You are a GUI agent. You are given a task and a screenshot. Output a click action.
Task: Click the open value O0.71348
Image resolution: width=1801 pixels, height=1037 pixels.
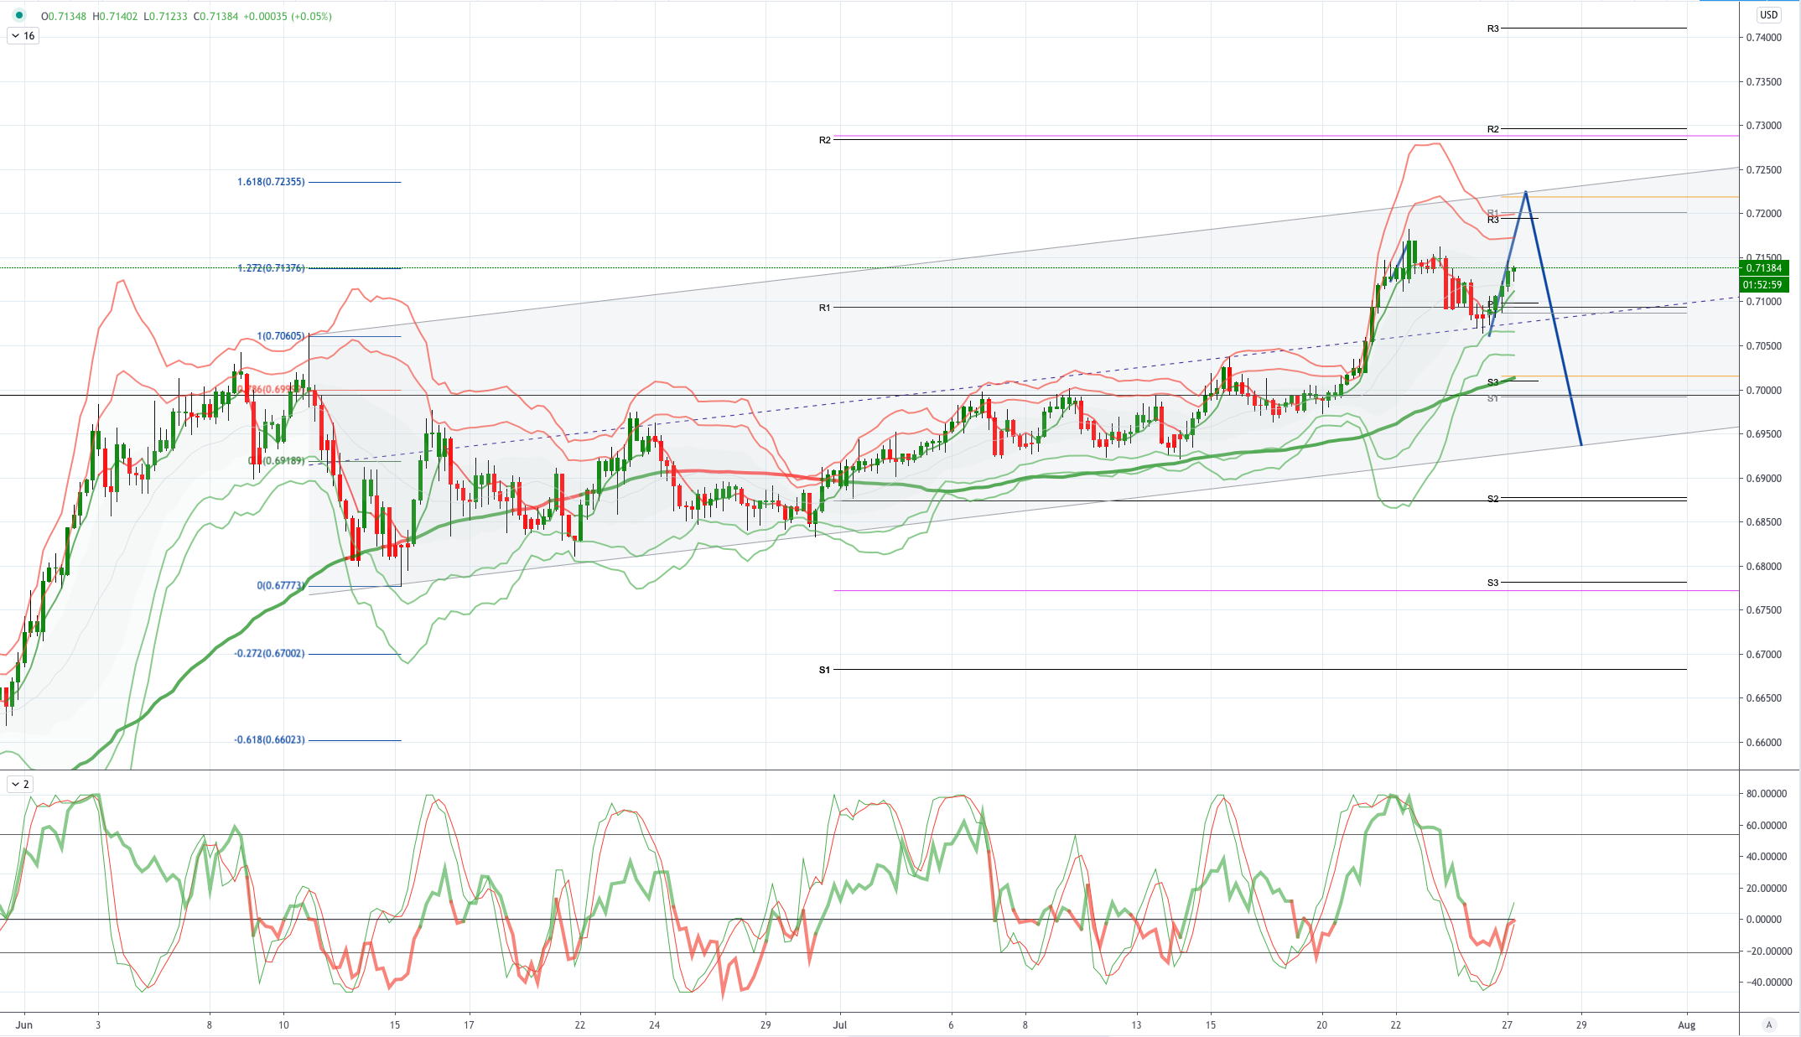(x=64, y=17)
